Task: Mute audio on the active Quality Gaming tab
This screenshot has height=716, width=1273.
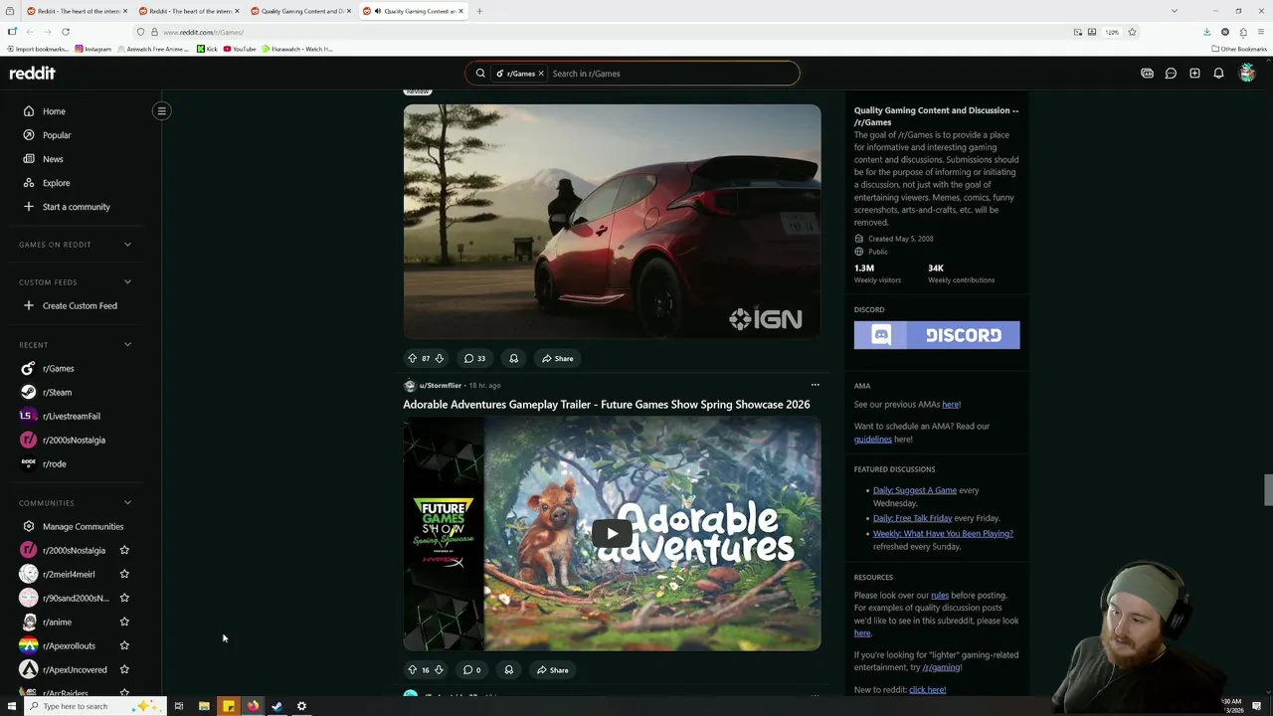Action: (x=378, y=11)
